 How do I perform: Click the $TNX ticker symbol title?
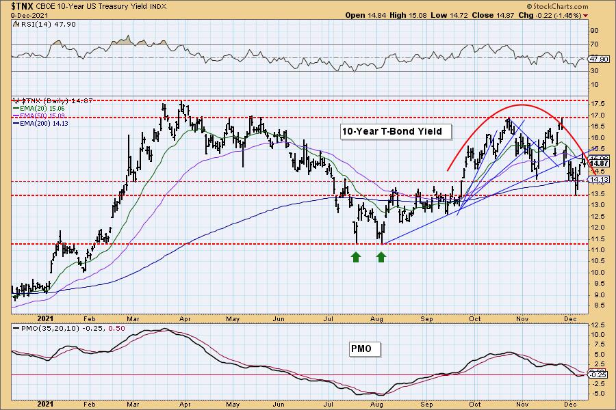click(x=23, y=6)
